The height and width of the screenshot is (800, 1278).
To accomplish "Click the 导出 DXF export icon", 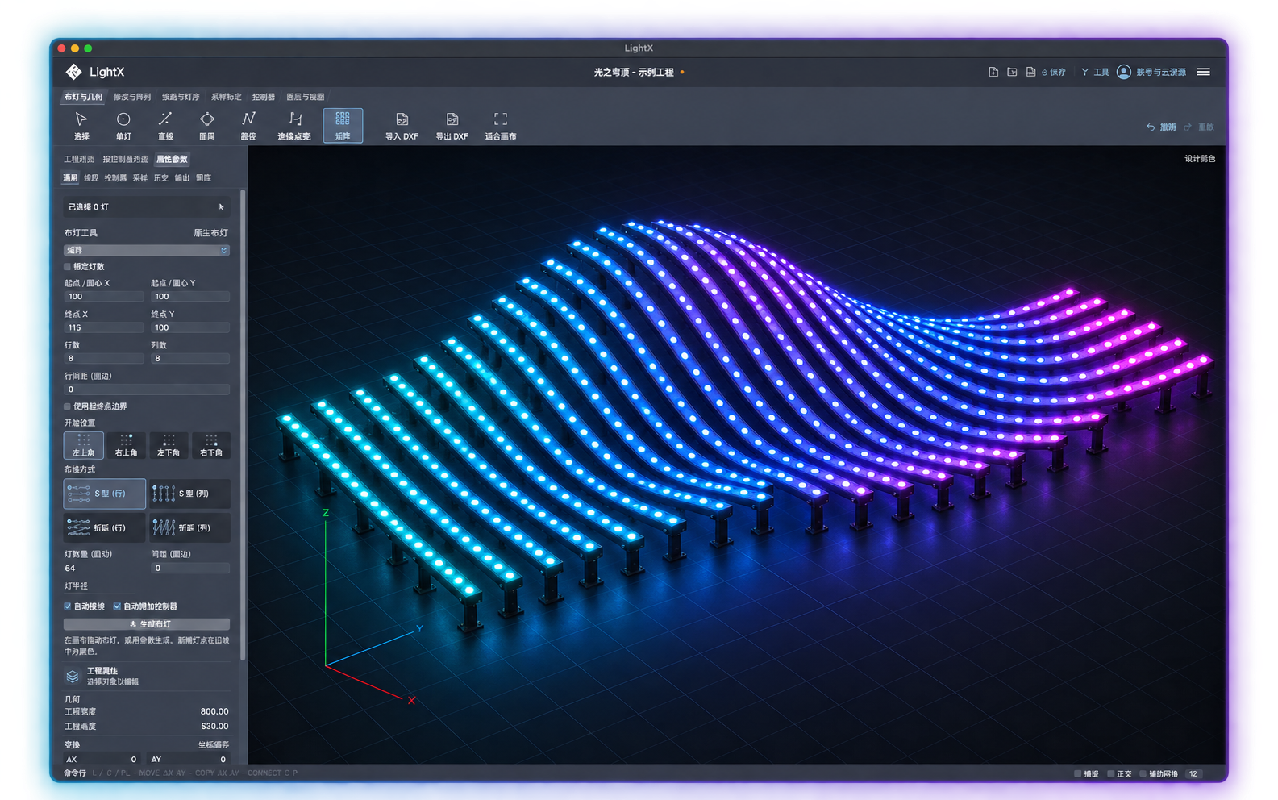I will click(452, 119).
